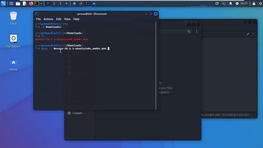Click the terminal vertical scrollbar

[x=156, y=65]
